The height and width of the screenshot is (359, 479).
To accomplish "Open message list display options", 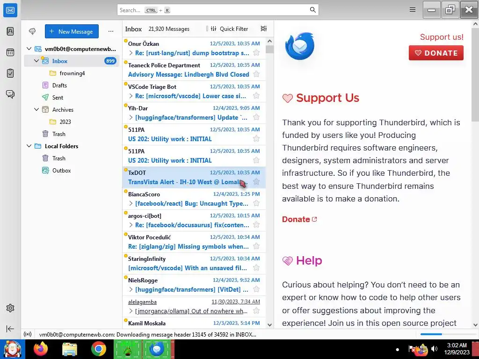I will 264,29.
